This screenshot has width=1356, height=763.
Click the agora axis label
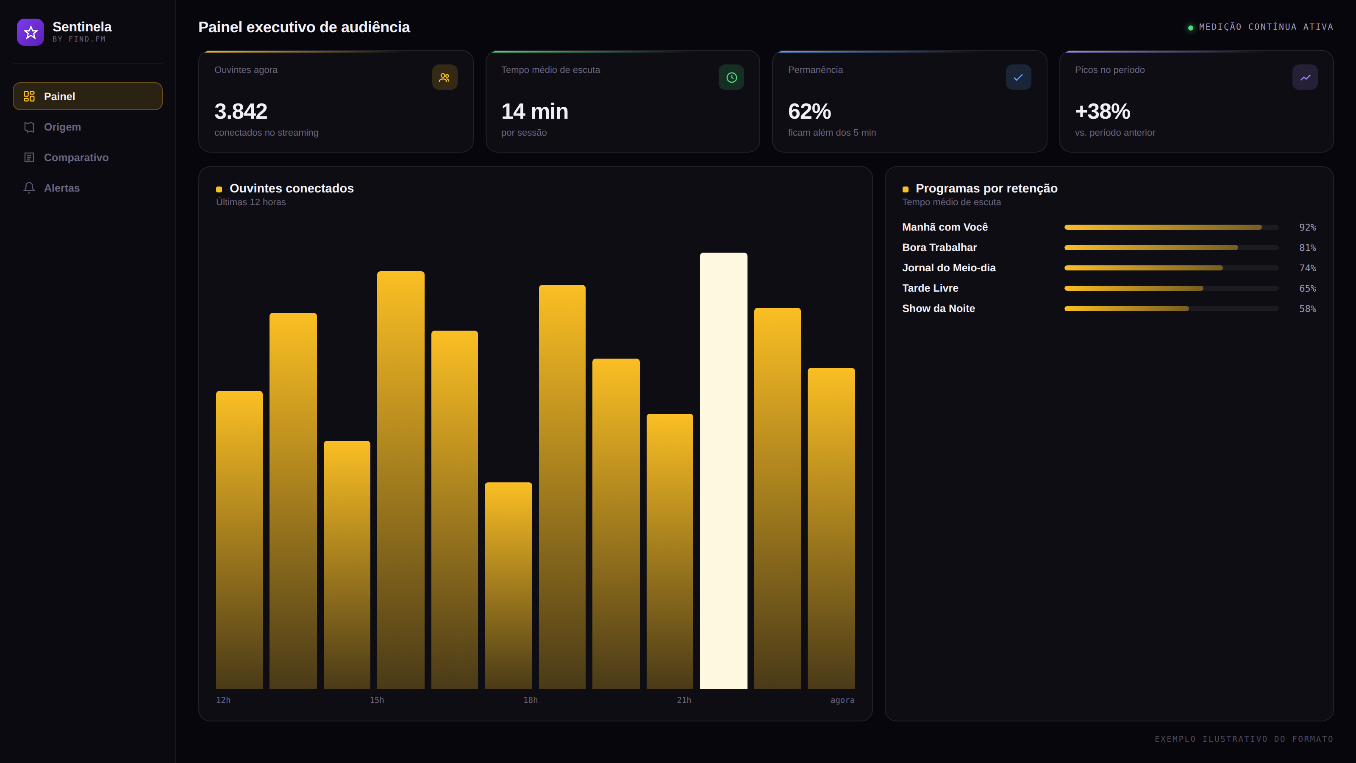[x=842, y=700]
